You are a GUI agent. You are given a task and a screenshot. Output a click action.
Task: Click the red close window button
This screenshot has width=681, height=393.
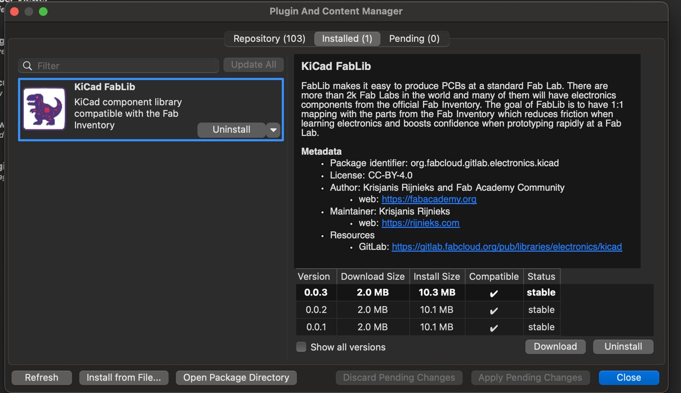coord(14,11)
